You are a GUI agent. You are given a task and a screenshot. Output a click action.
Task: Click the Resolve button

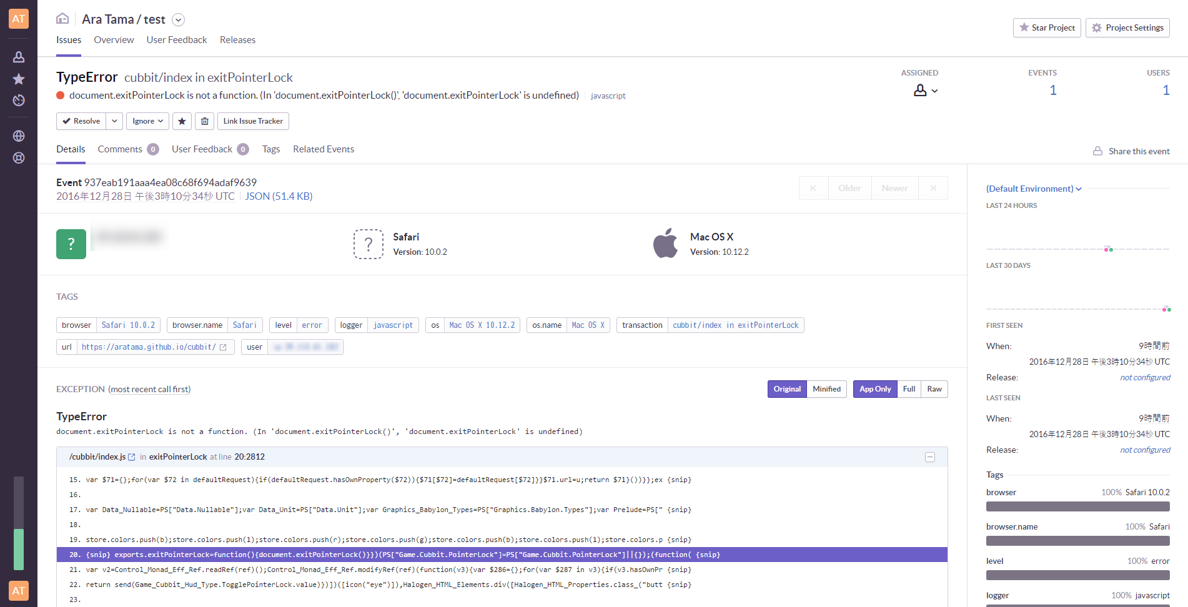[x=81, y=121]
